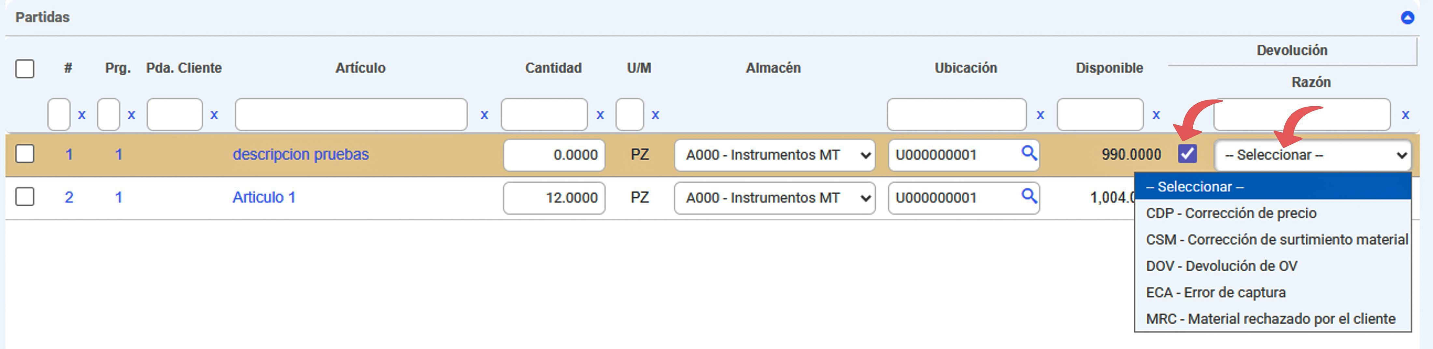This screenshot has height=349, width=1433.
Task: Open Almacén dropdown for Articulo 1
Action: pos(774,198)
